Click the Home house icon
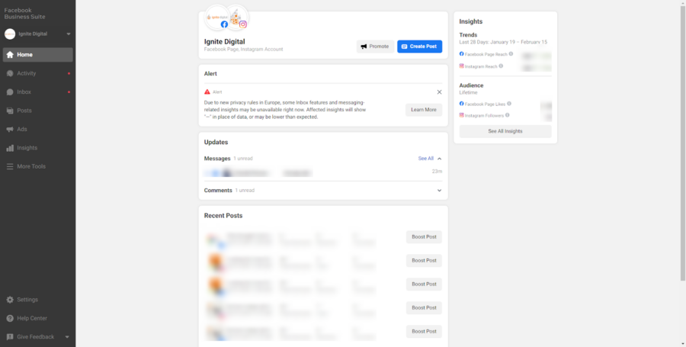Viewport: 686px width, 347px height. (10, 55)
